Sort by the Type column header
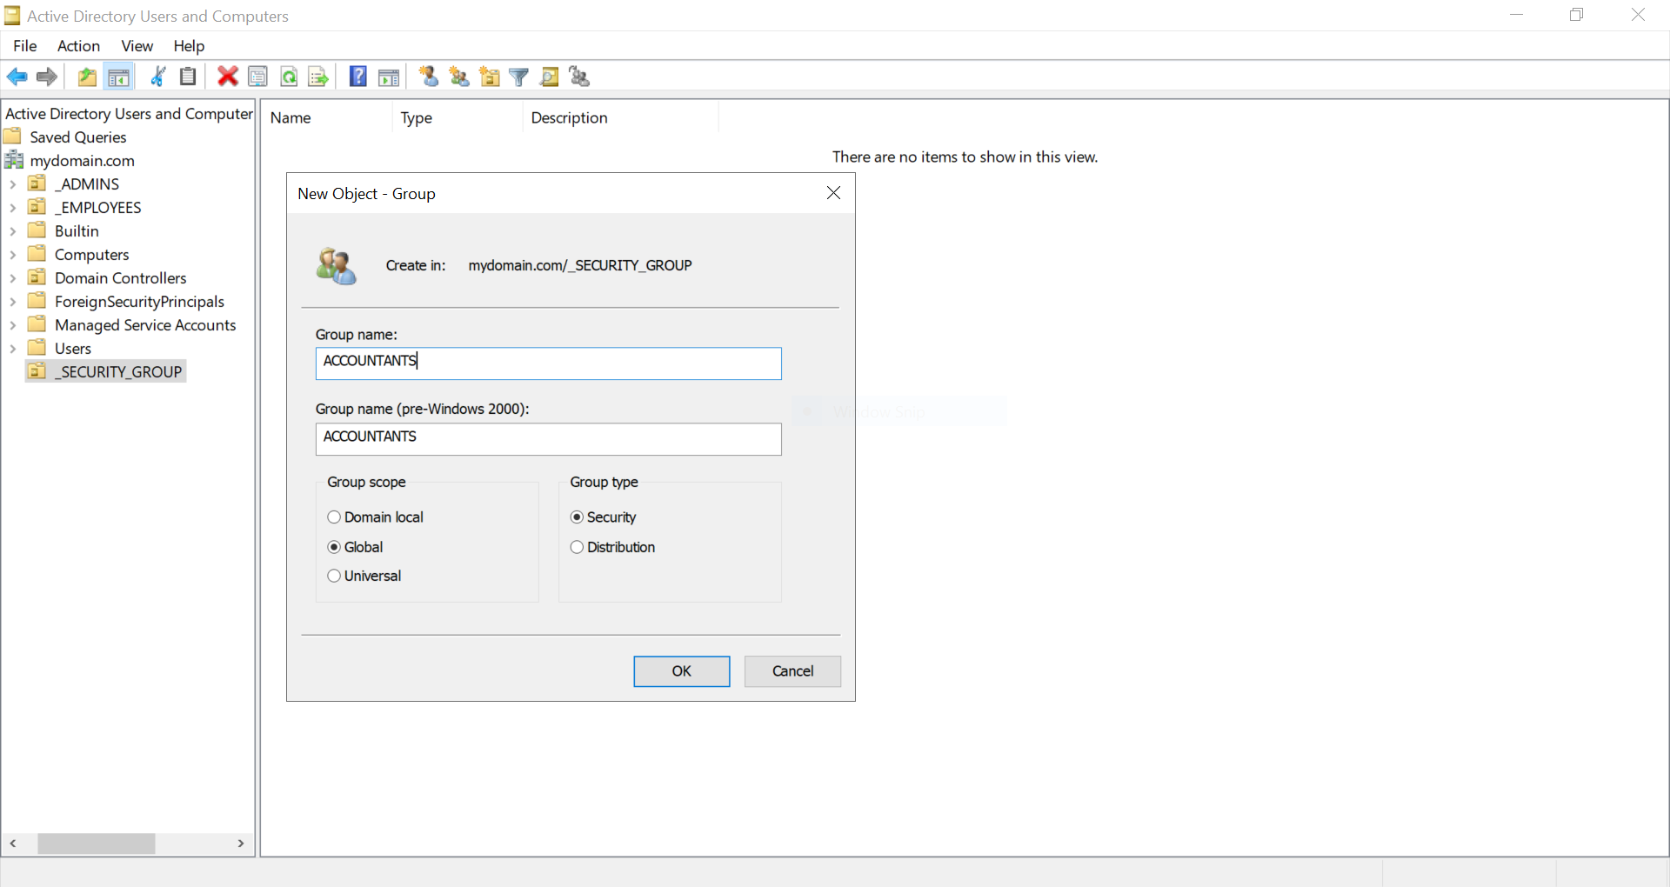The height and width of the screenshot is (887, 1670). click(458, 117)
